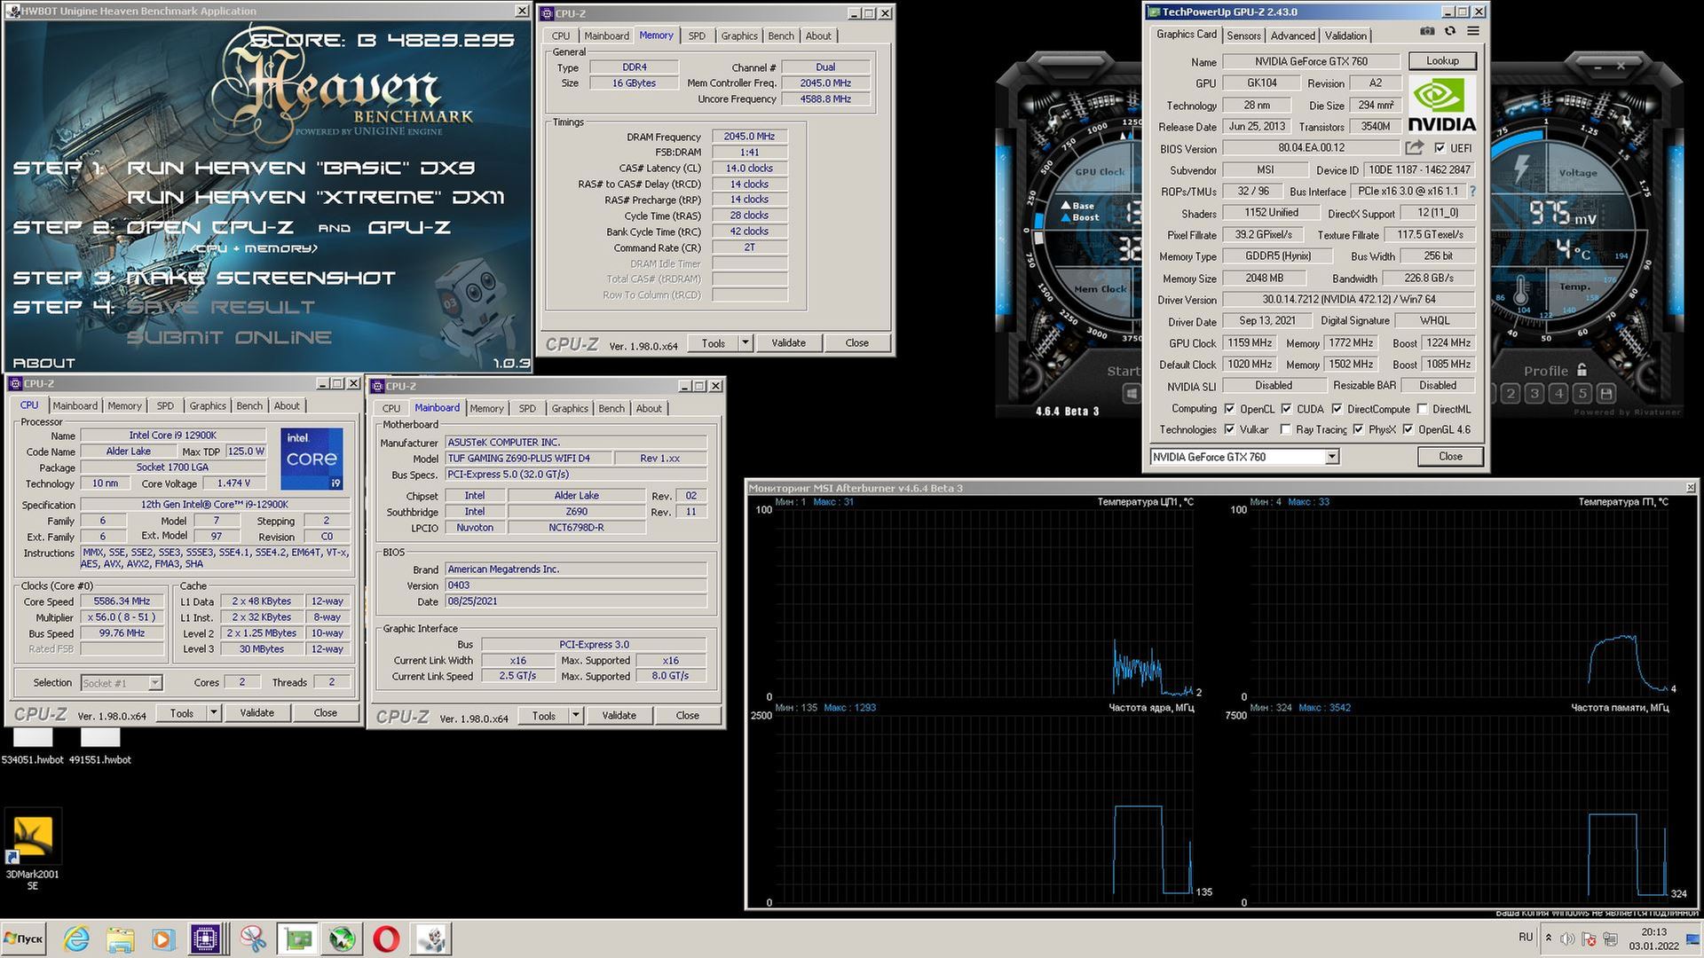This screenshot has height=958, width=1704.
Task: Click the Afterburner Windows startup icon
Action: [1132, 393]
